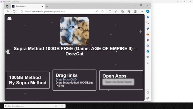Open Collections panel
The width and height of the screenshot is (193, 109).
point(122,12)
